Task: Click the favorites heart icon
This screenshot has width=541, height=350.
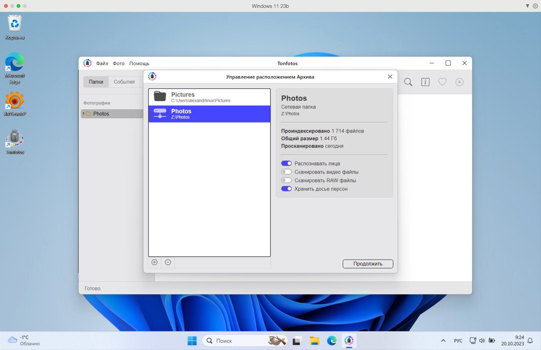Action: [x=442, y=82]
